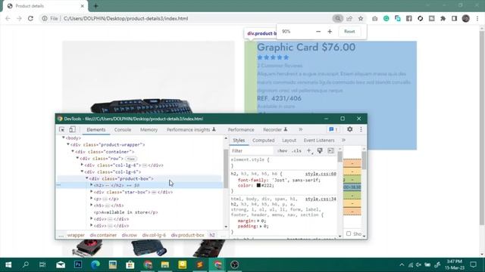Select div.container in the breadcrumb bar
This screenshot has height=272, width=485.
103,235
